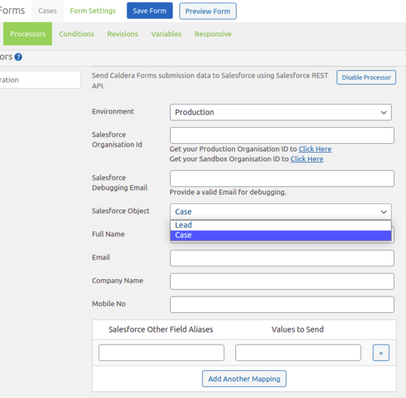Open Preview Form
Screen dimensions: 406x398
(x=208, y=11)
